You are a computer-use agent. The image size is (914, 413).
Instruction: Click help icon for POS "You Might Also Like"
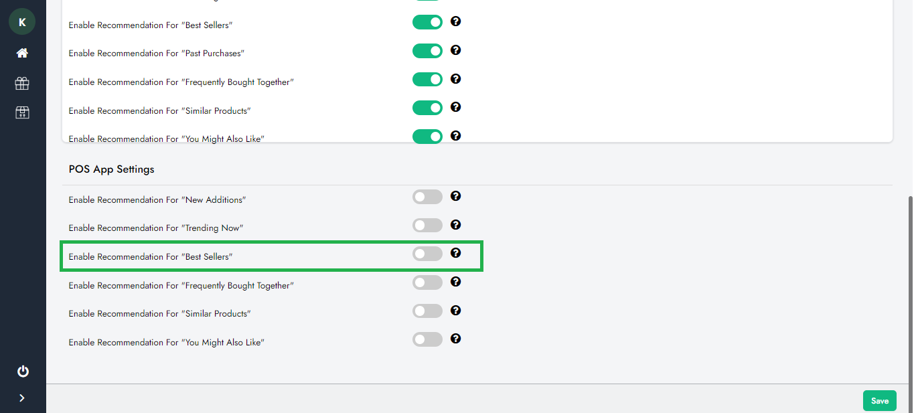point(455,339)
